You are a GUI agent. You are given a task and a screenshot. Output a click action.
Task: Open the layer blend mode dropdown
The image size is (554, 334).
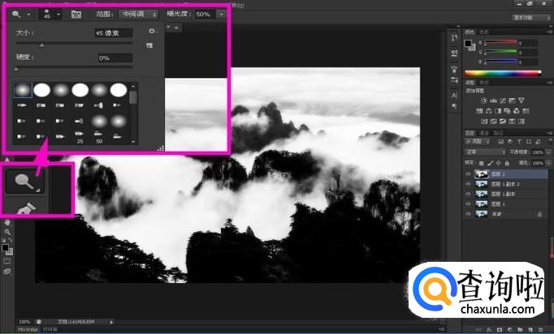click(x=486, y=152)
